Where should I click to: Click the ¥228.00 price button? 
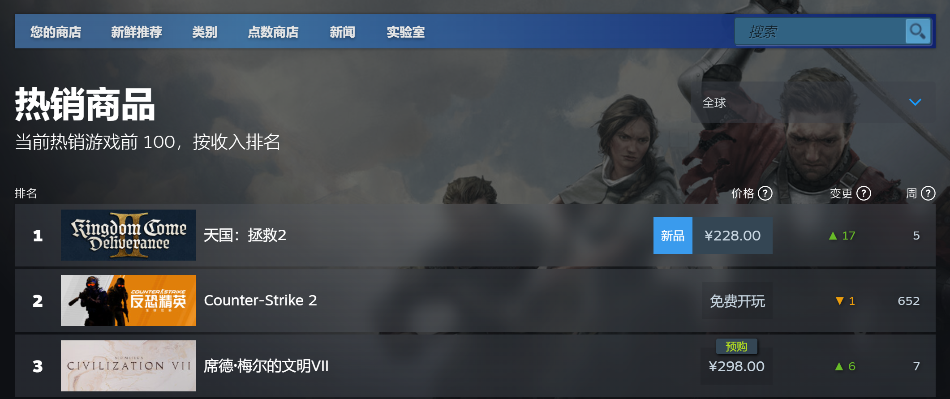point(732,235)
